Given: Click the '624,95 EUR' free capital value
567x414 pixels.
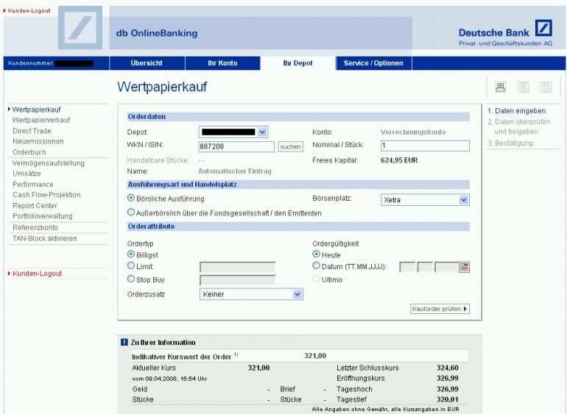Looking at the screenshot, I should coord(399,160).
